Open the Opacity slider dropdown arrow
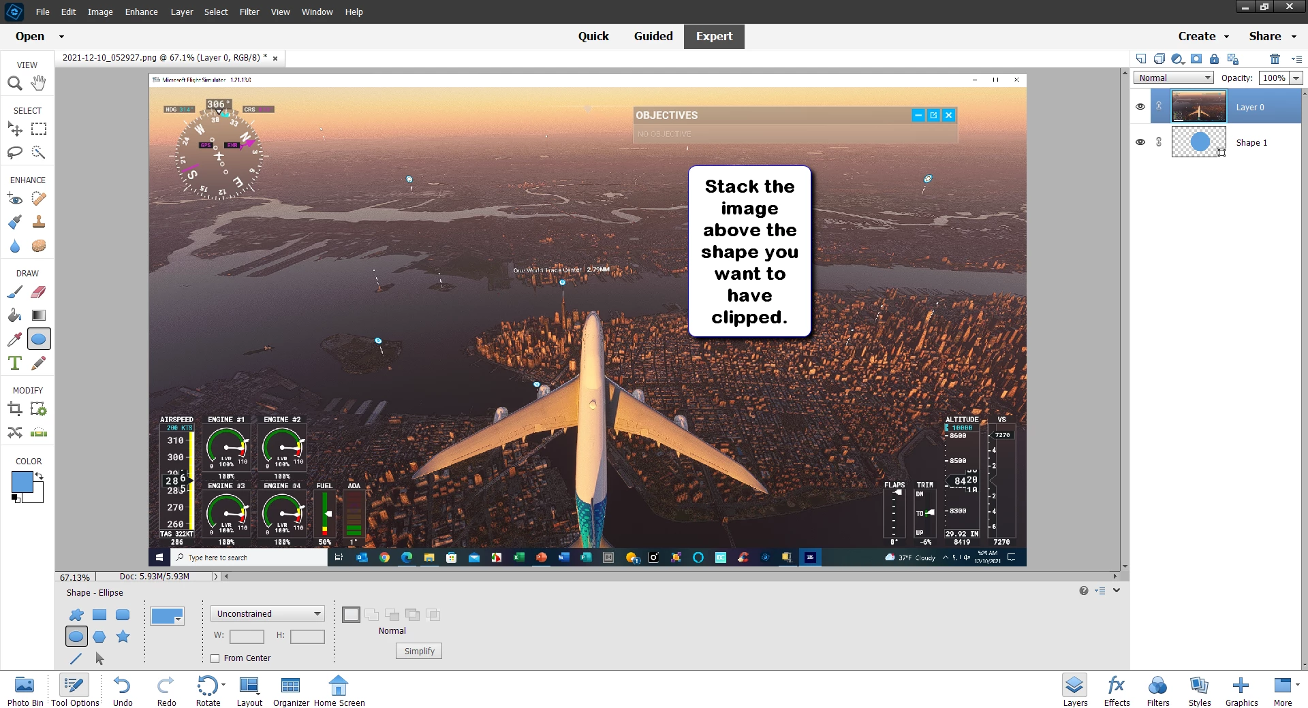 1296,78
